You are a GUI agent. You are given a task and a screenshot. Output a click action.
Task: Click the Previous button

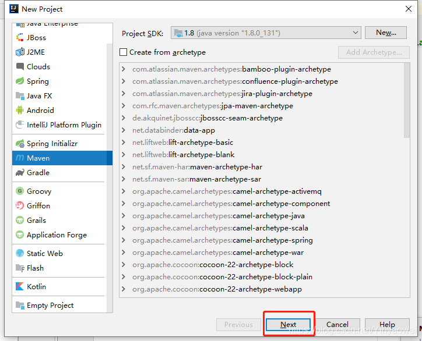pyautogui.click(x=238, y=325)
